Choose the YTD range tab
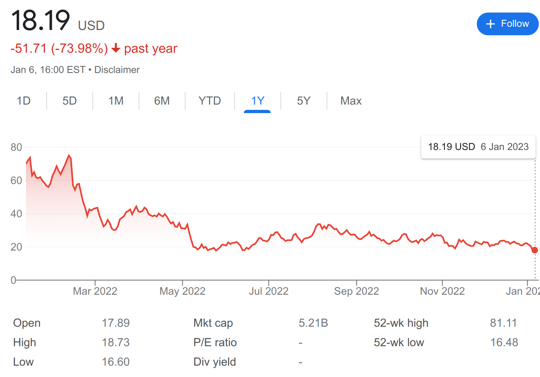Viewport: 540px width, 377px height. pos(210,101)
